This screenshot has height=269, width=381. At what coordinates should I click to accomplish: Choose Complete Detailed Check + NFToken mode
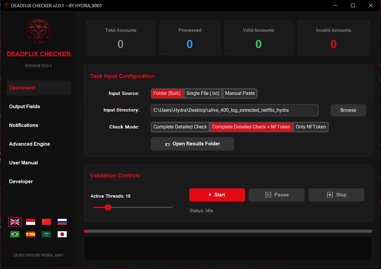click(x=251, y=127)
